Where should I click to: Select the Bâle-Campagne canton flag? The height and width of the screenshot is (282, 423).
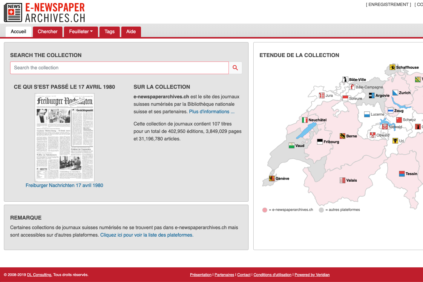coord(352,87)
